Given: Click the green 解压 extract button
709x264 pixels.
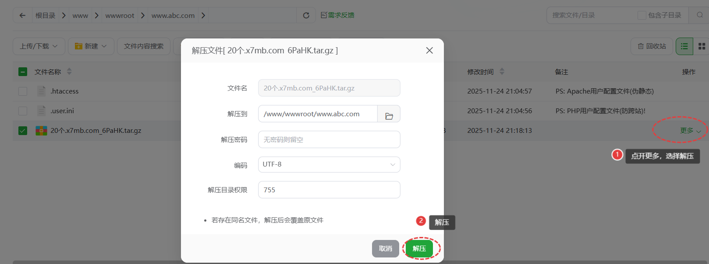Looking at the screenshot, I should pos(419,249).
